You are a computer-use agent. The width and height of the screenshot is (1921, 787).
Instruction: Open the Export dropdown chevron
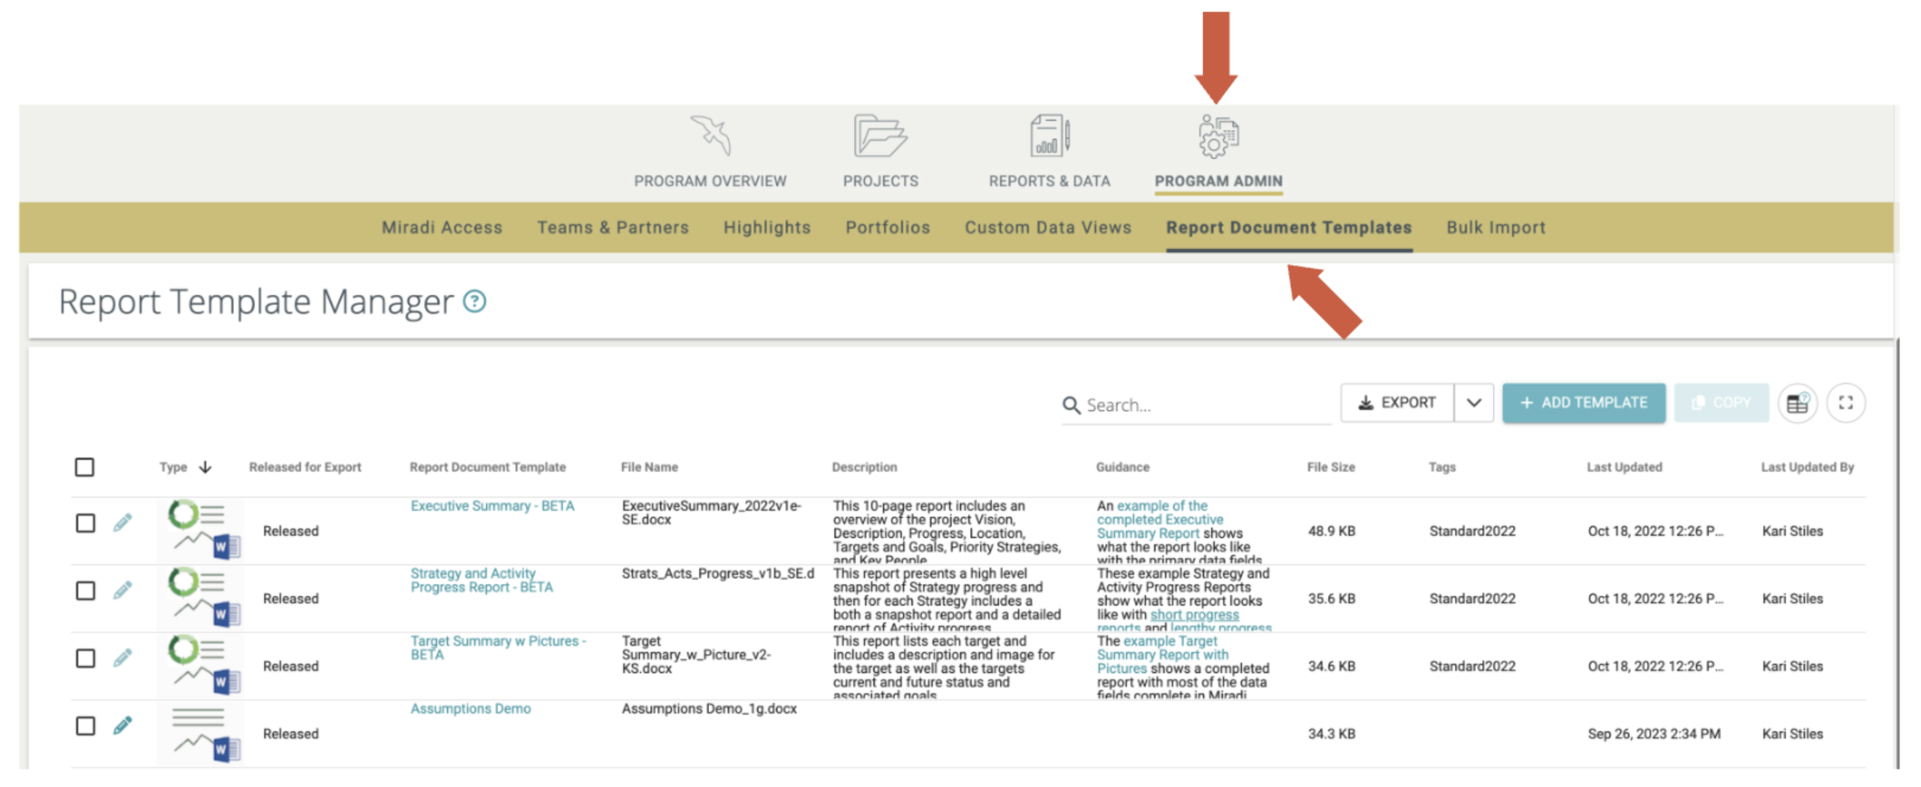(x=1474, y=403)
